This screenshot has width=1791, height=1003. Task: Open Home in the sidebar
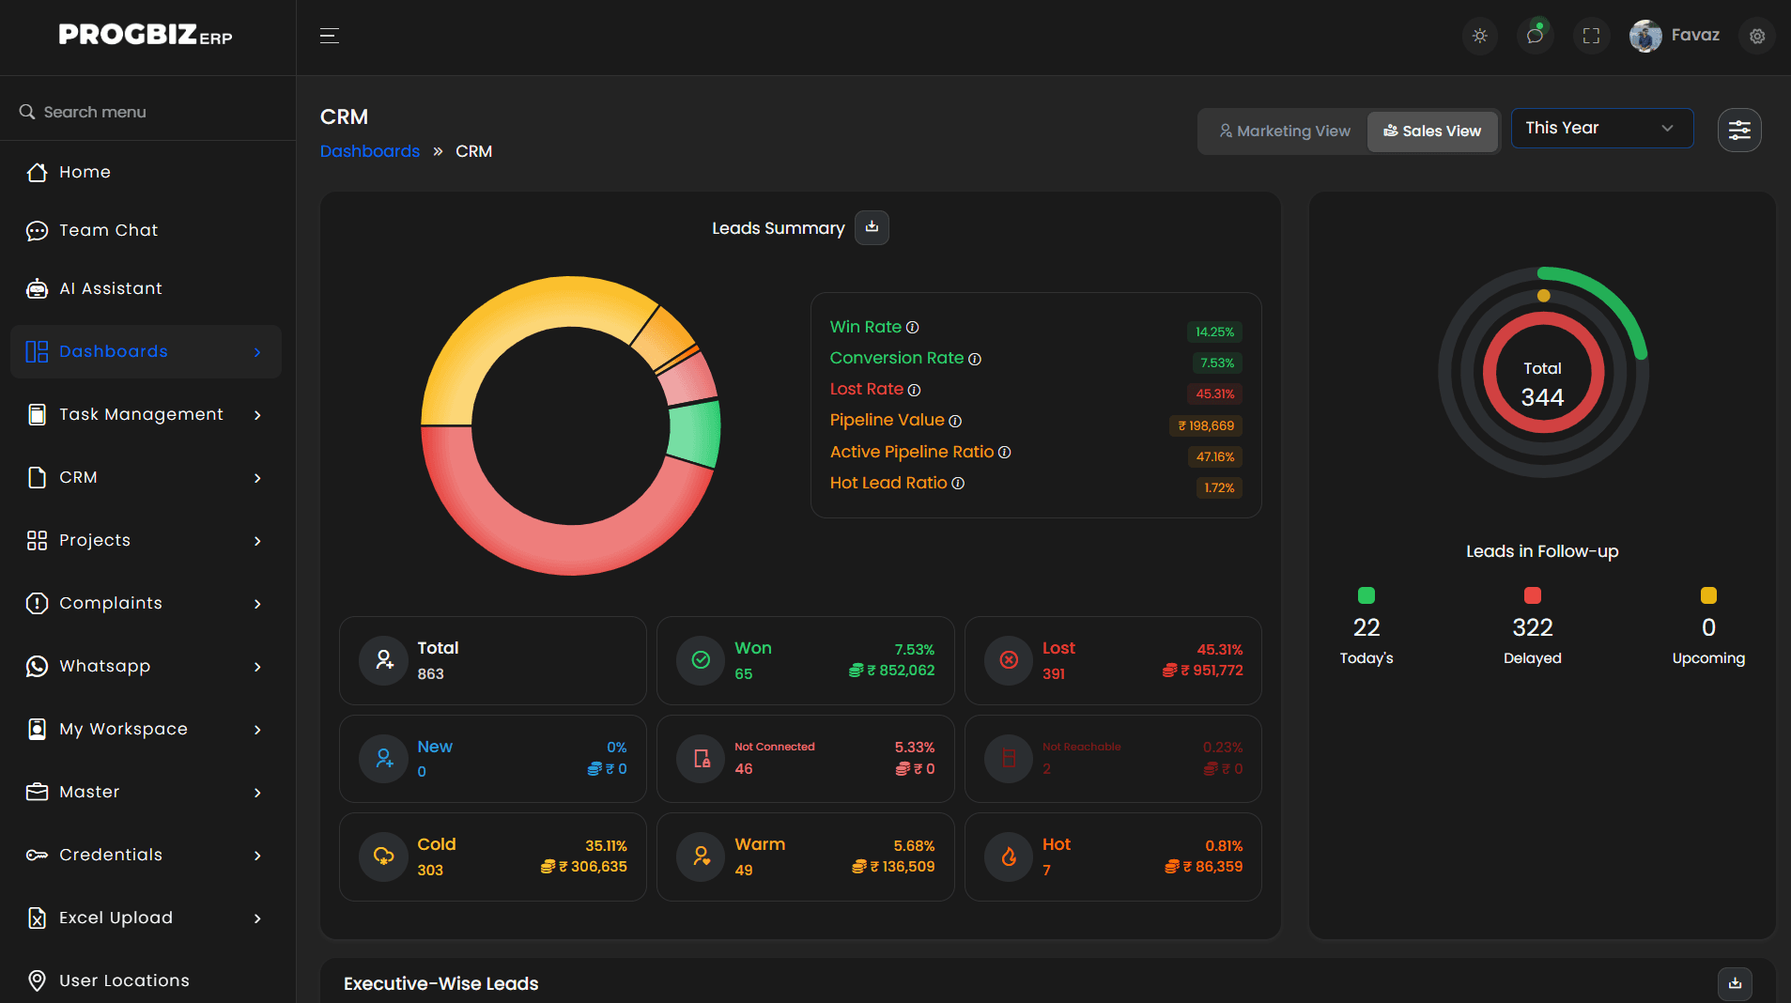click(x=146, y=172)
